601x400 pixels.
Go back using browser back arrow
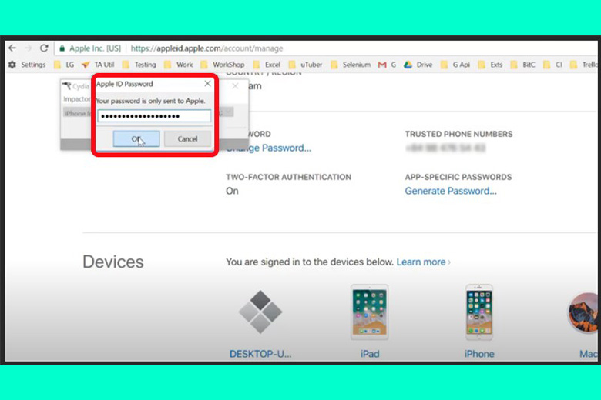point(12,48)
